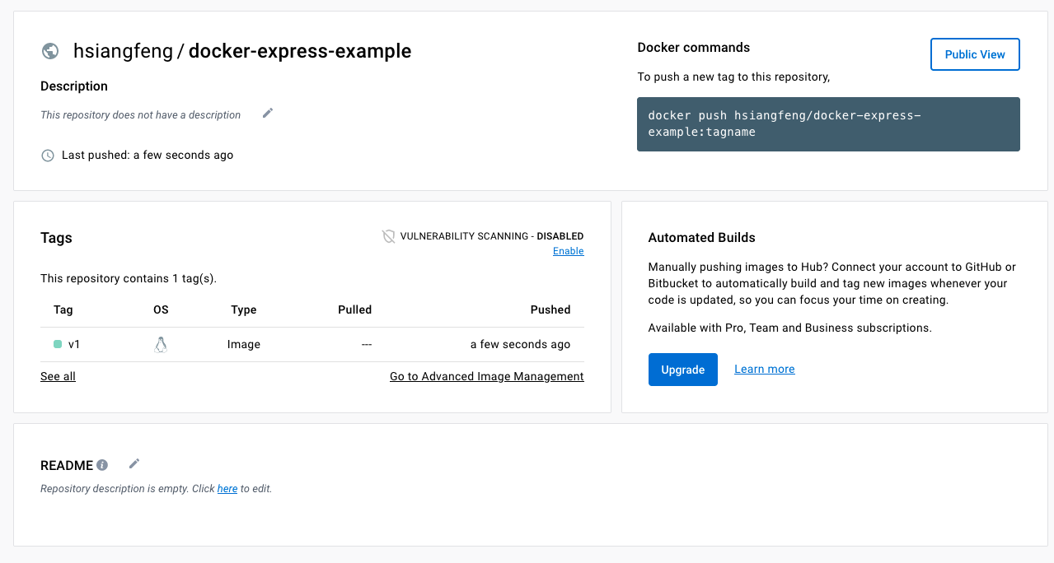Screen dimensions: 1054x563
Task: Click the globe public repository icon
Action: 50,51
